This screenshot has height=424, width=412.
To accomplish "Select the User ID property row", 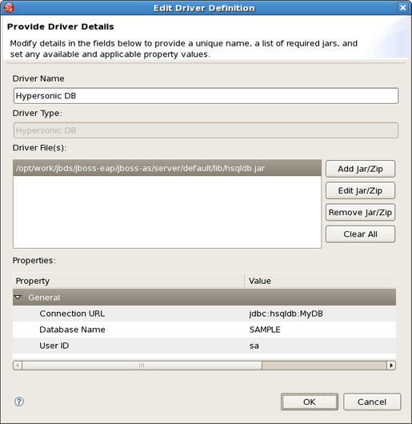I will (204, 346).
